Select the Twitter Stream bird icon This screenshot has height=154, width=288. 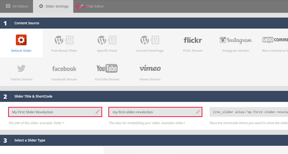[21, 68]
